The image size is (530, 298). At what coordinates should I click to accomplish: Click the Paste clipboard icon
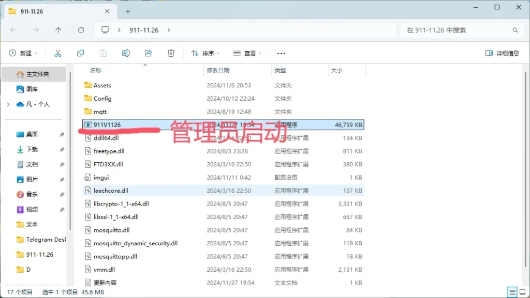point(103,53)
